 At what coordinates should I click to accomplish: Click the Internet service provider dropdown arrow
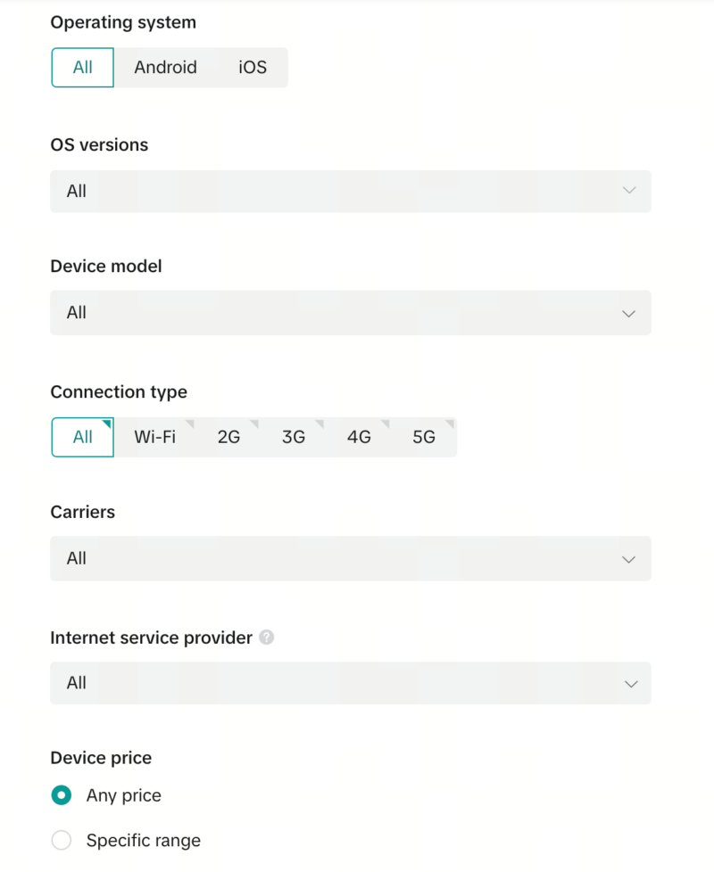click(628, 683)
